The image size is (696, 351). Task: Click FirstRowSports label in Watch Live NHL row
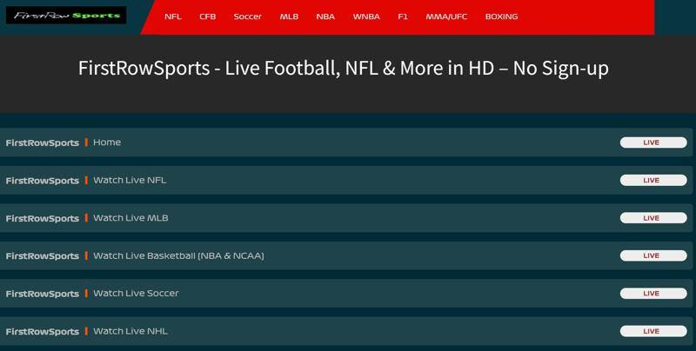[x=42, y=332]
